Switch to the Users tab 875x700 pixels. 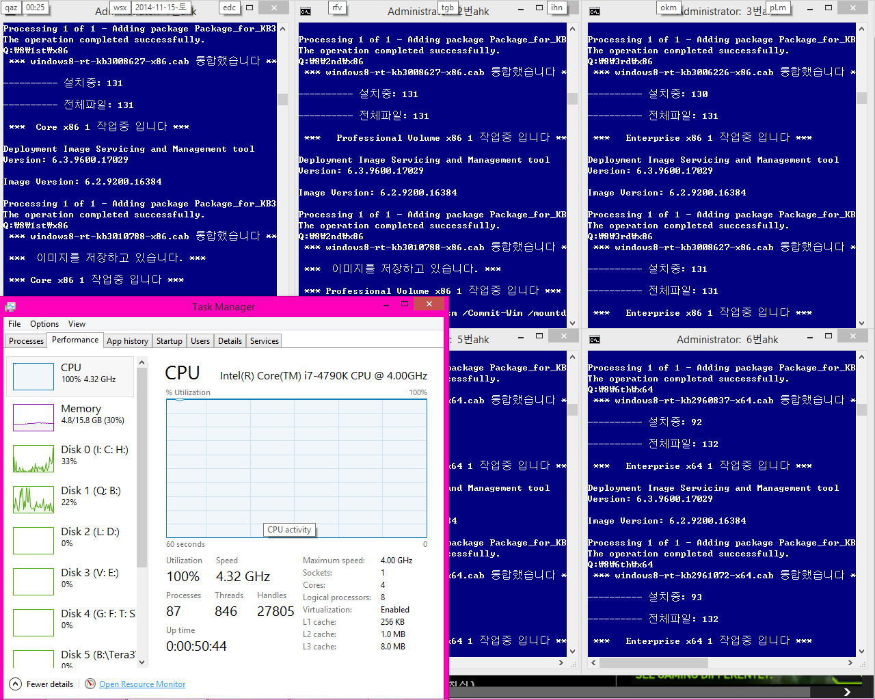click(200, 340)
